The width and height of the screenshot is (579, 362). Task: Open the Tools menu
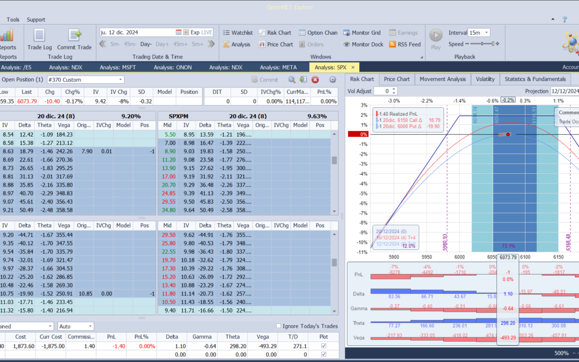point(13,20)
